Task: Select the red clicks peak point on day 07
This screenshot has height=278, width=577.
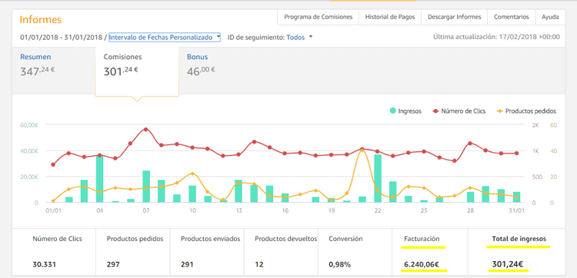Action: 145,129
